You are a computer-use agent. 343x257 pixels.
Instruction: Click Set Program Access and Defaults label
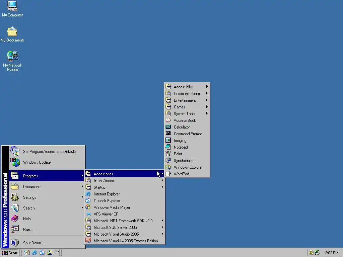(x=50, y=152)
